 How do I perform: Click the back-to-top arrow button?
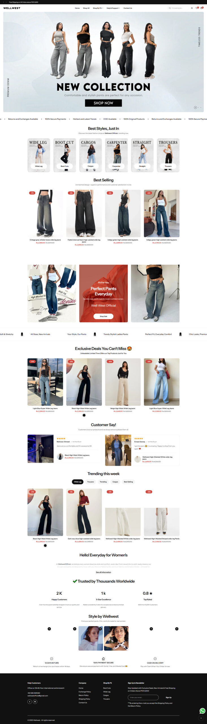pos(201,718)
